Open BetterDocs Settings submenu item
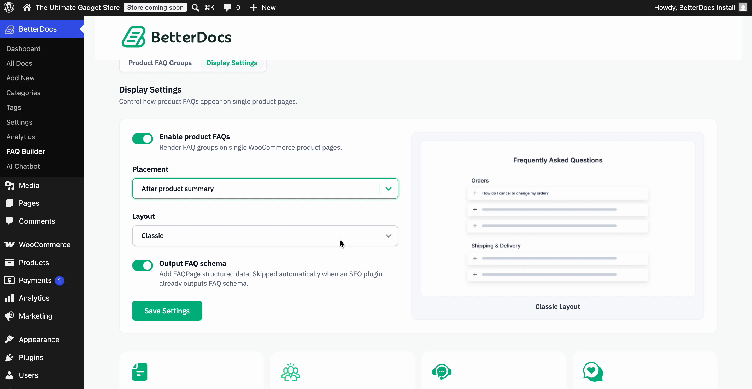 pyautogui.click(x=19, y=122)
